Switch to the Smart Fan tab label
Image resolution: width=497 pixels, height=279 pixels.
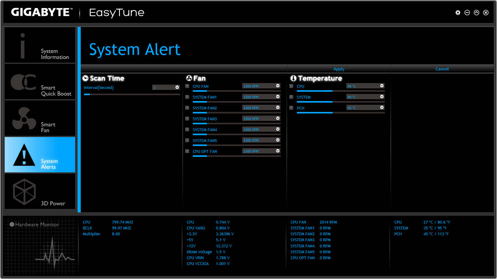pos(48,127)
